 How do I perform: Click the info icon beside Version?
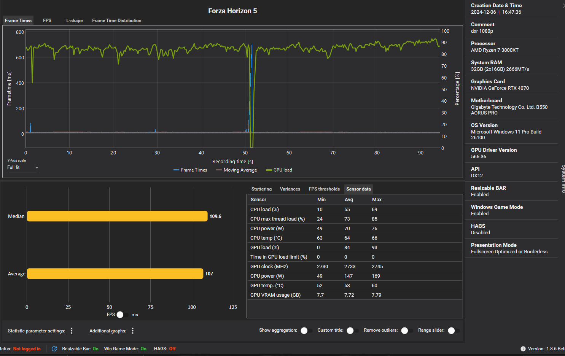523,349
